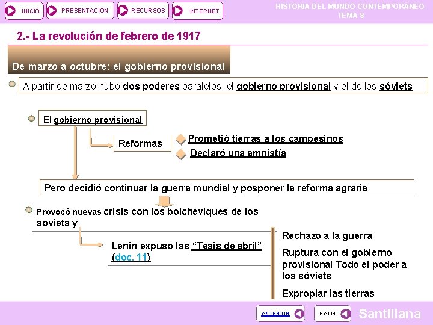Open the sóviets link in the first bullet
The height and width of the screenshot is (325, 433).
point(396,86)
